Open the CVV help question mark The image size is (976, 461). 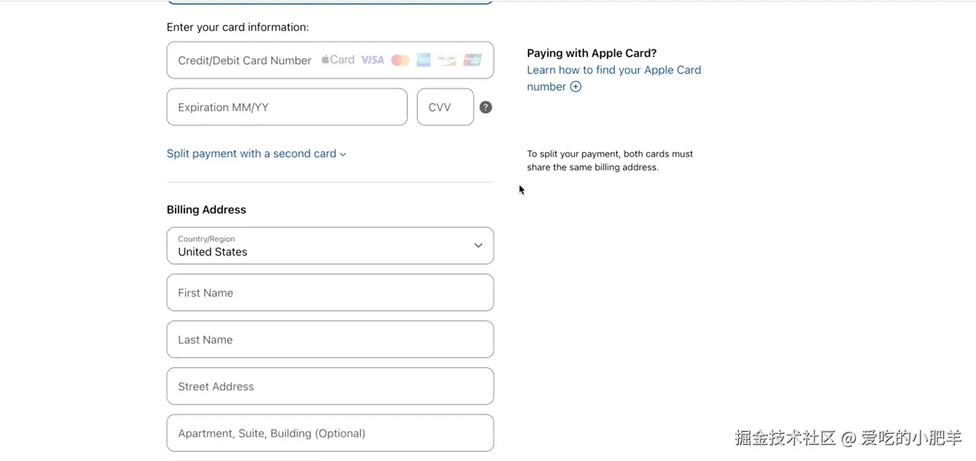pyautogui.click(x=485, y=107)
